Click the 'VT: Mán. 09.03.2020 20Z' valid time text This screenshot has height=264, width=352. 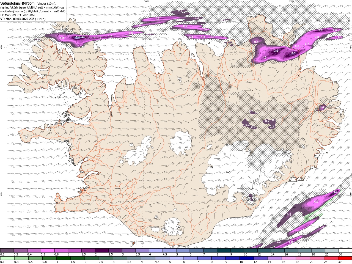point(17,19)
